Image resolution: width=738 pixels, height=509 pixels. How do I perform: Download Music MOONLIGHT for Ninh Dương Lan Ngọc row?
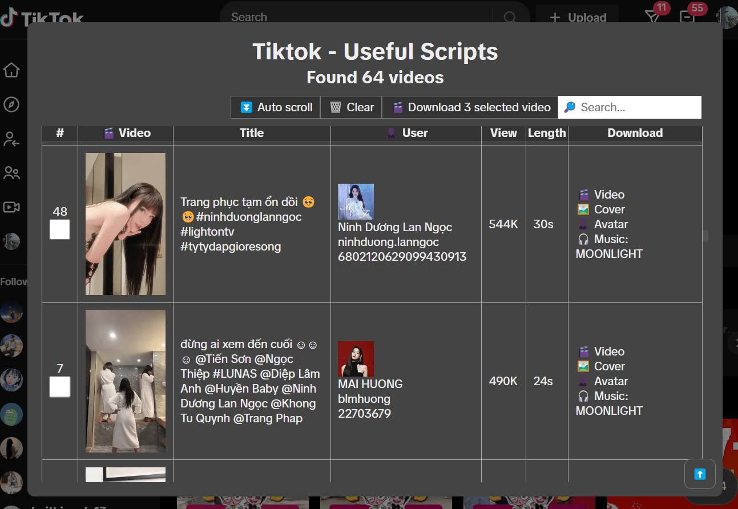pyautogui.click(x=609, y=247)
